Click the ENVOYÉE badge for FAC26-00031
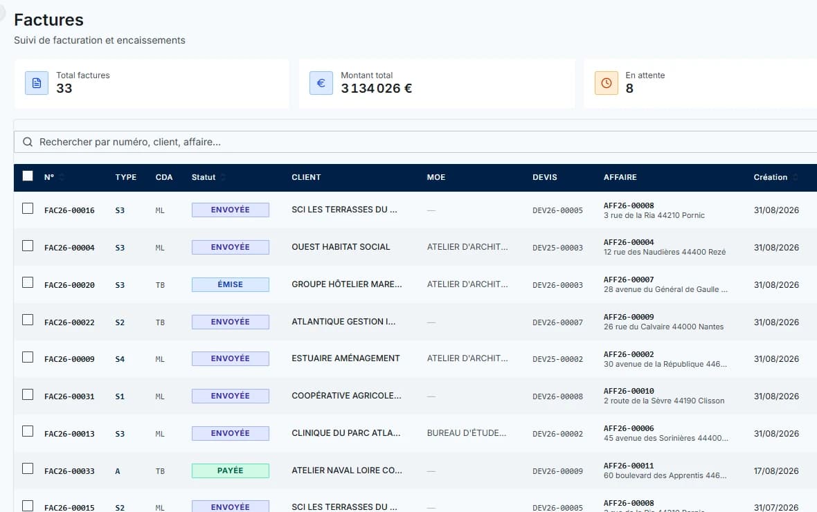 click(231, 396)
